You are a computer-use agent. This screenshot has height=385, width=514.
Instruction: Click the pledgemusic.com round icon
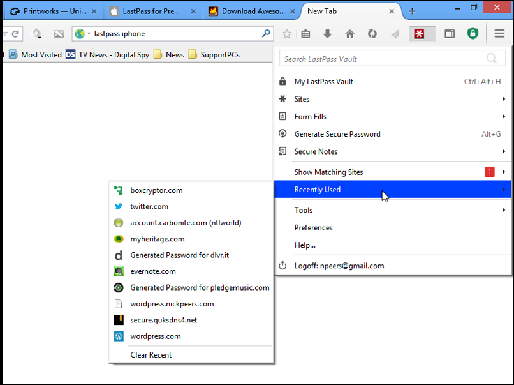[x=119, y=288]
